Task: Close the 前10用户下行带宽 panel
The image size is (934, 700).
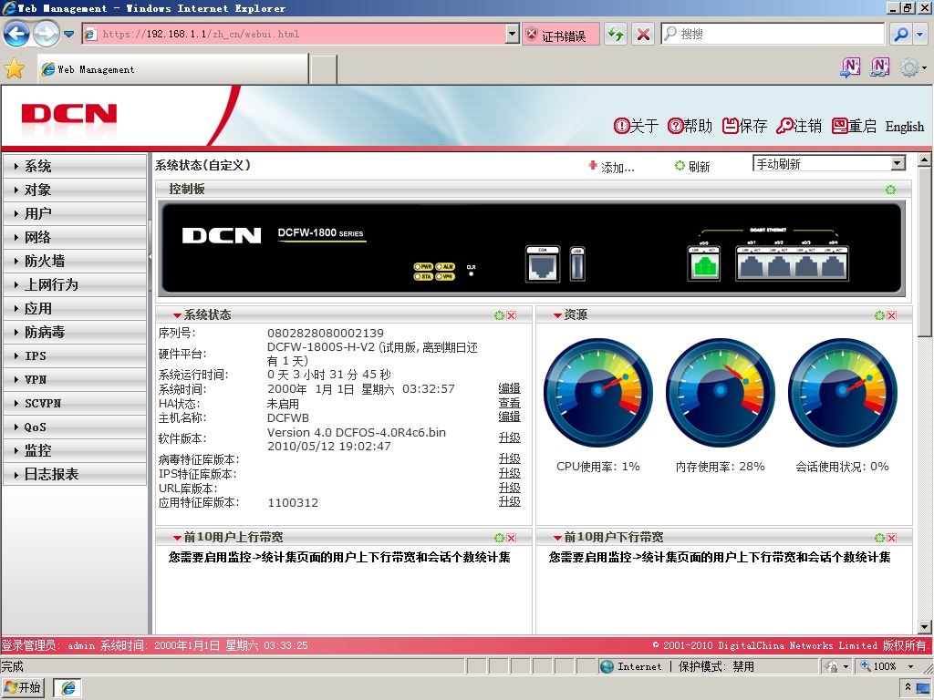Action: (892, 538)
